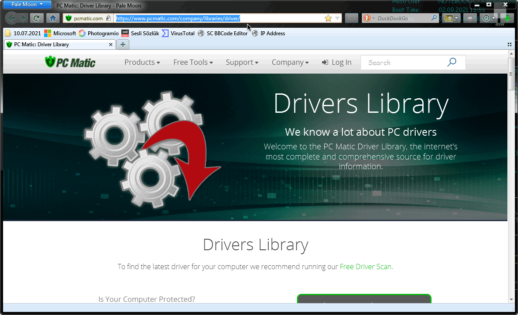Go forward with the browser forward arrow
The image size is (518, 315).
[x=23, y=18]
